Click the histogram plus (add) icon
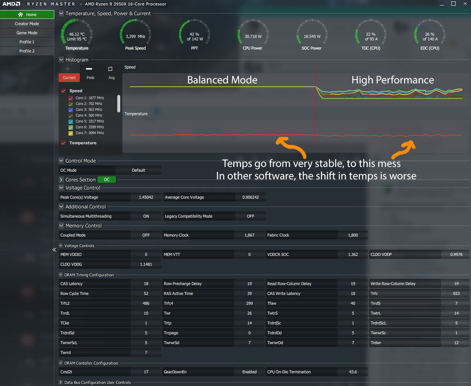This screenshot has height=386, width=471. tap(67, 69)
